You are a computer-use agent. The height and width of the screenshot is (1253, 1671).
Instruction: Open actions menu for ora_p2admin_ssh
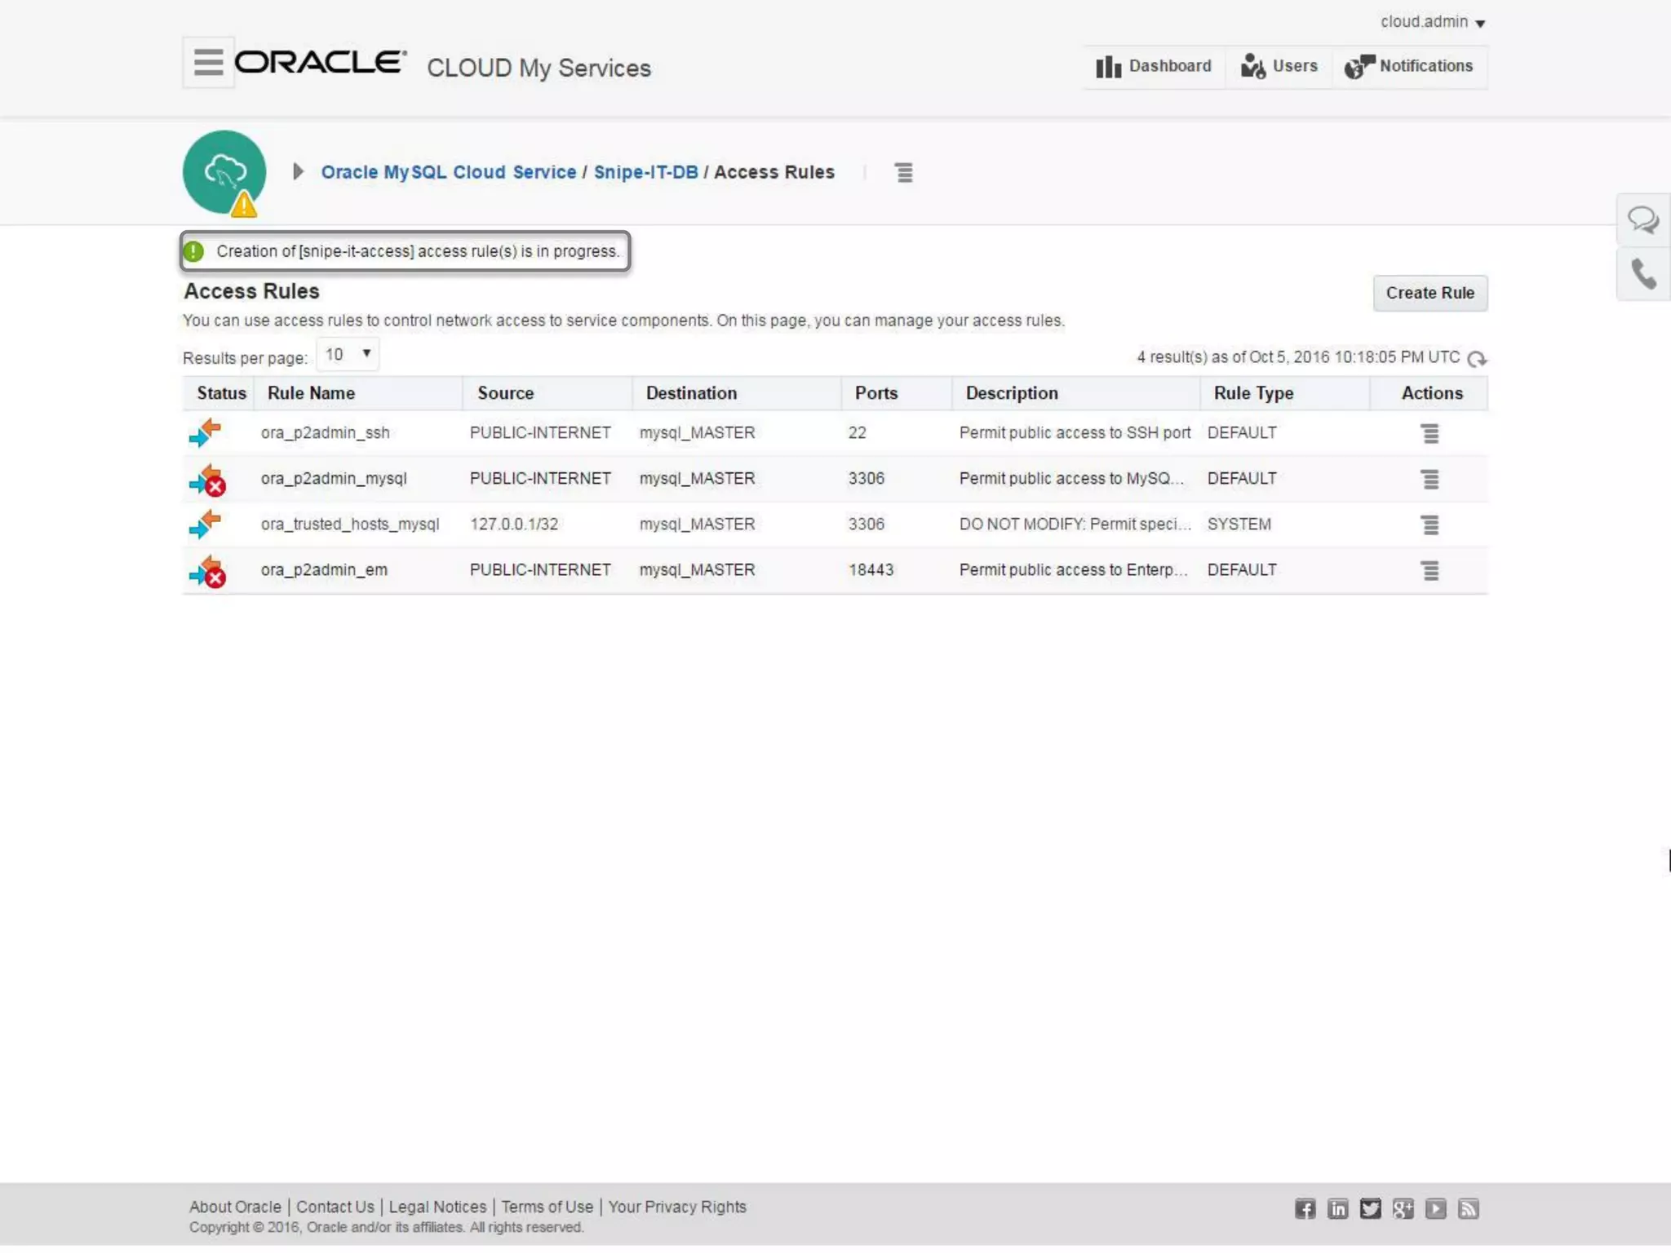coord(1430,433)
